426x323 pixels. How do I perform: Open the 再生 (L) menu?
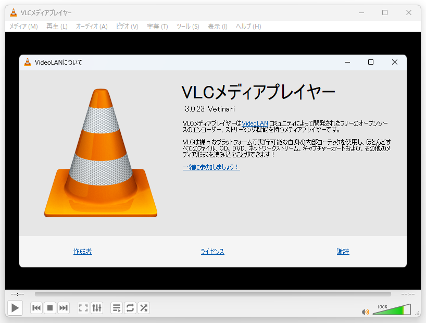pyautogui.click(x=57, y=27)
